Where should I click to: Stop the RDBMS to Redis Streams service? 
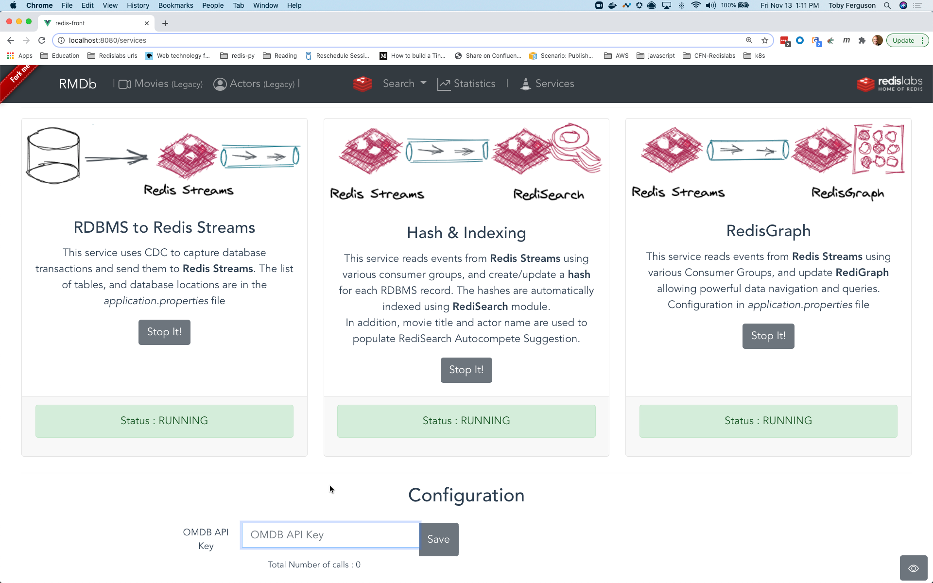(164, 332)
